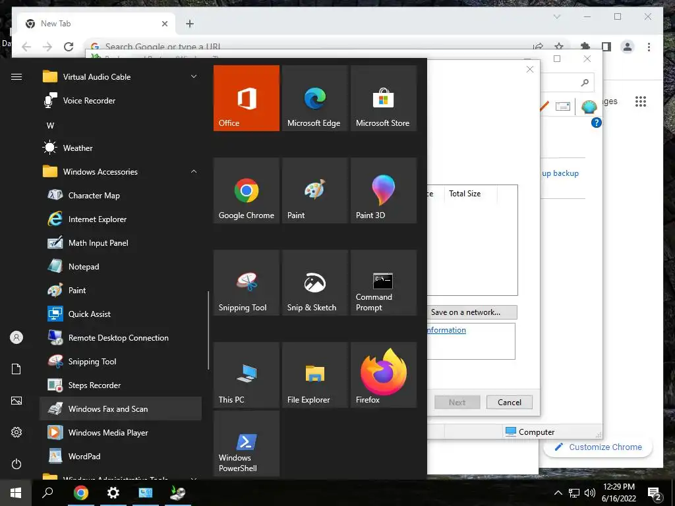The width and height of the screenshot is (675, 506).
Task: Bookmark this tab with the star icon
Action: point(559,47)
